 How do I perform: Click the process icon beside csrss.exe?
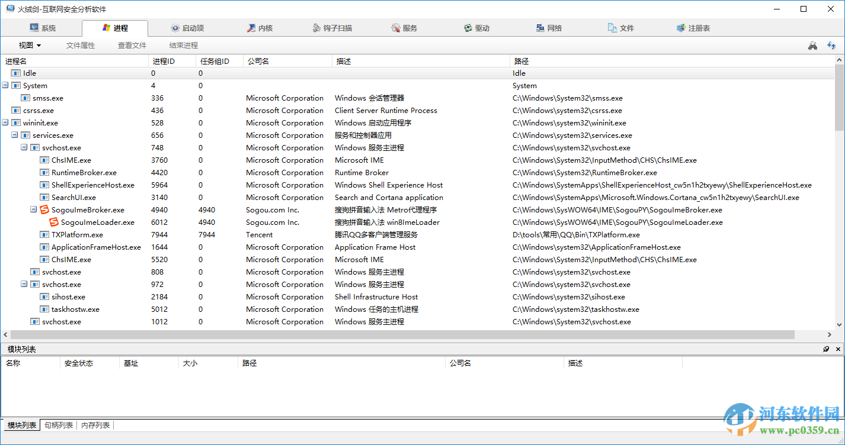[16, 111]
